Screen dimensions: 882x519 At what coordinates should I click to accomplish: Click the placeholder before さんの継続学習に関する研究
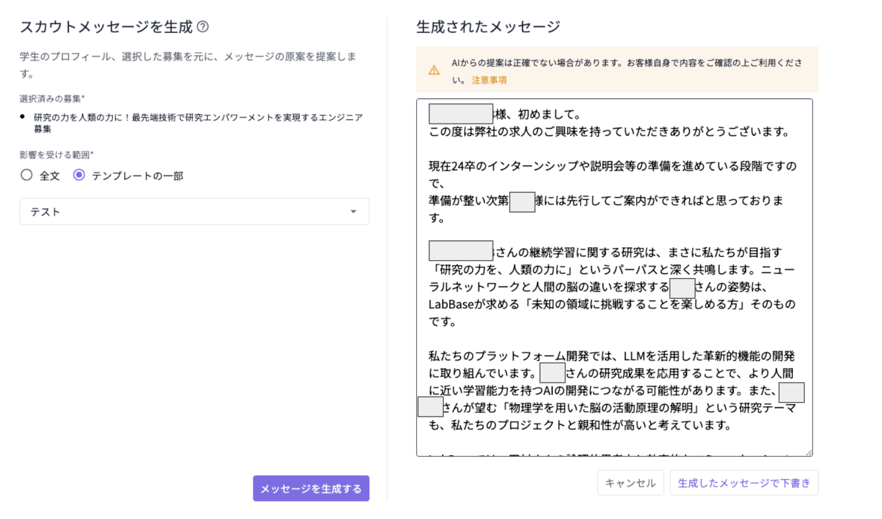[x=460, y=250]
